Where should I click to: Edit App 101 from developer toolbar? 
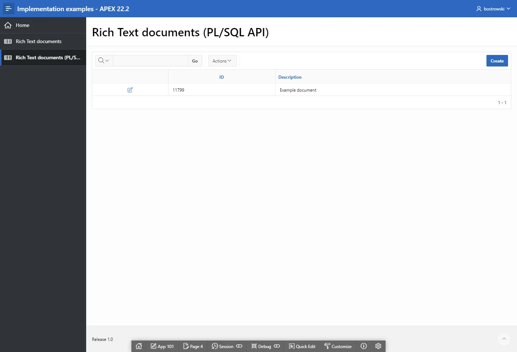point(162,346)
